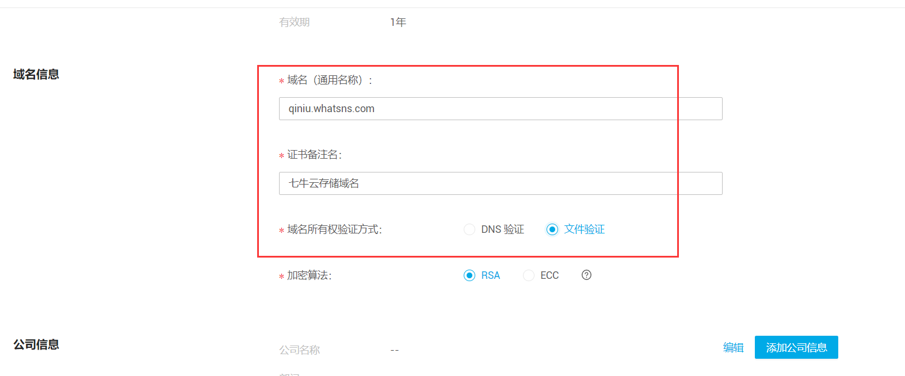The width and height of the screenshot is (905, 376).
Task: Click the 公司名称 label
Action: coord(300,350)
